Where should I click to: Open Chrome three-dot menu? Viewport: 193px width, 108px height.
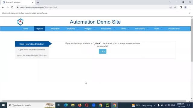(x=190, y=7)
